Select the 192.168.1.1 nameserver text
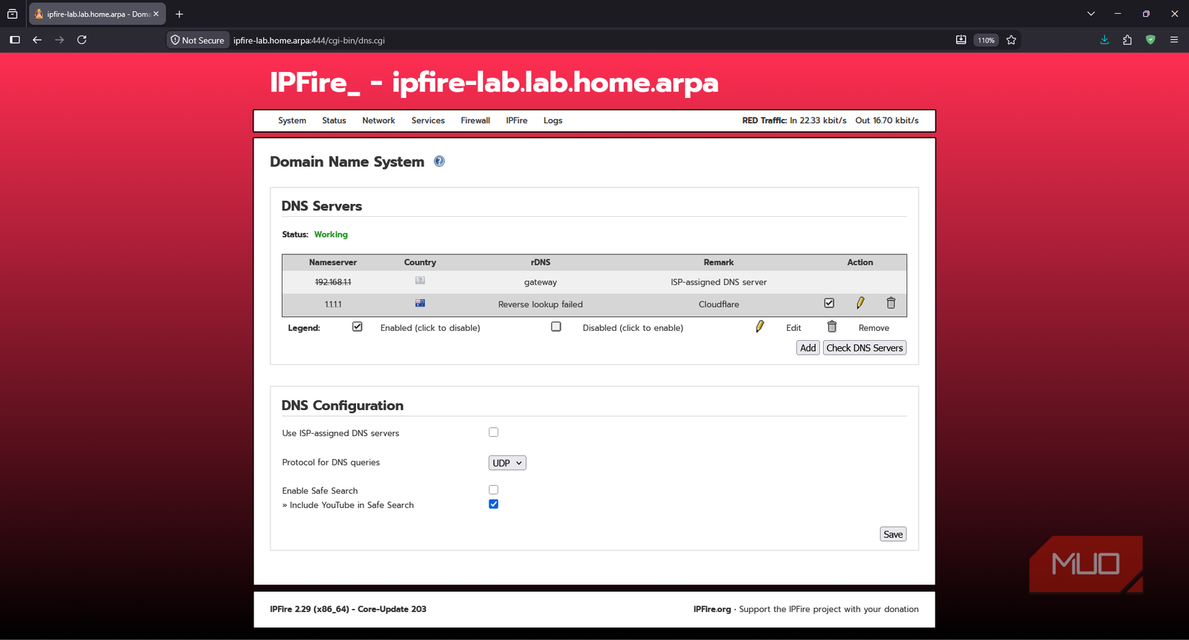Screen dimensions: 1189x640 tap(333, 282)
